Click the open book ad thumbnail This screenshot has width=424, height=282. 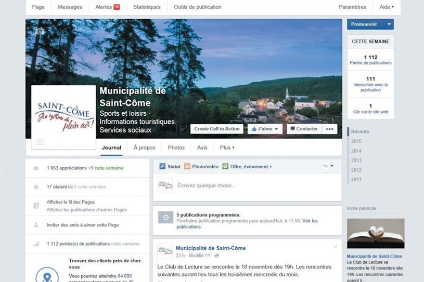(x=376, y=233)
